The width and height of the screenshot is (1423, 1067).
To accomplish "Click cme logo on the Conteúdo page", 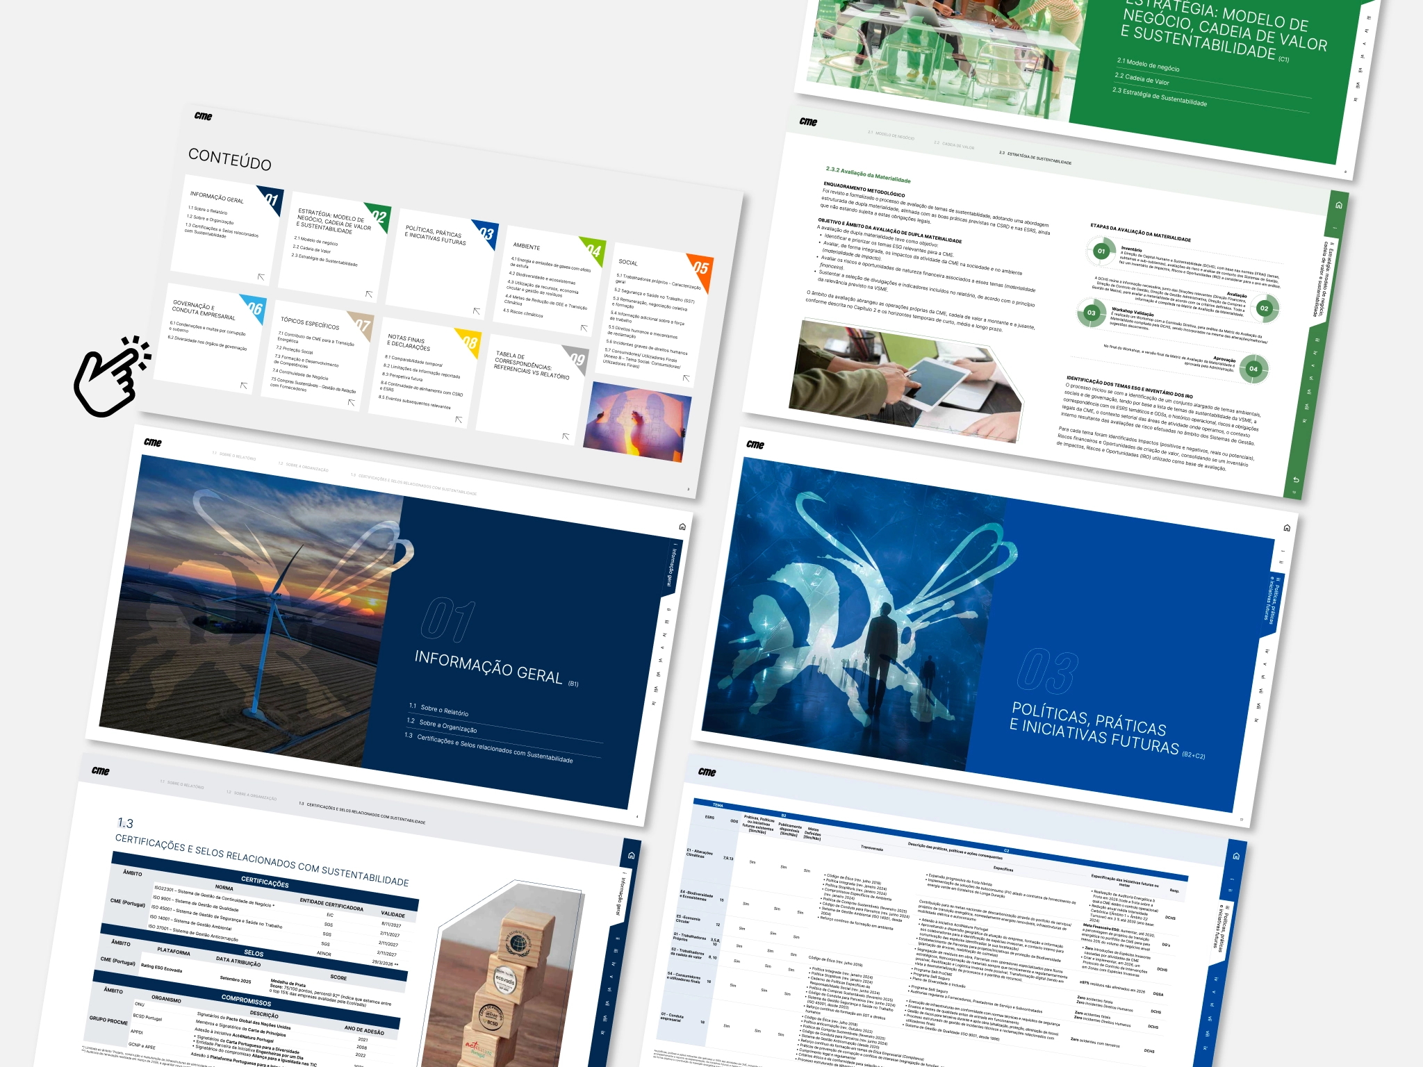I will click(x=203, y=116).
